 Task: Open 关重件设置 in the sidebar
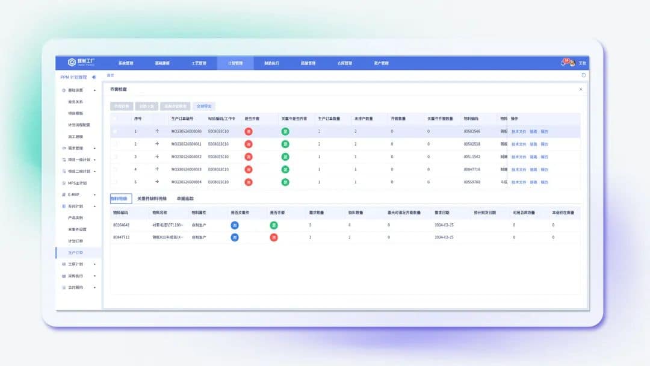tap(78, 229)
